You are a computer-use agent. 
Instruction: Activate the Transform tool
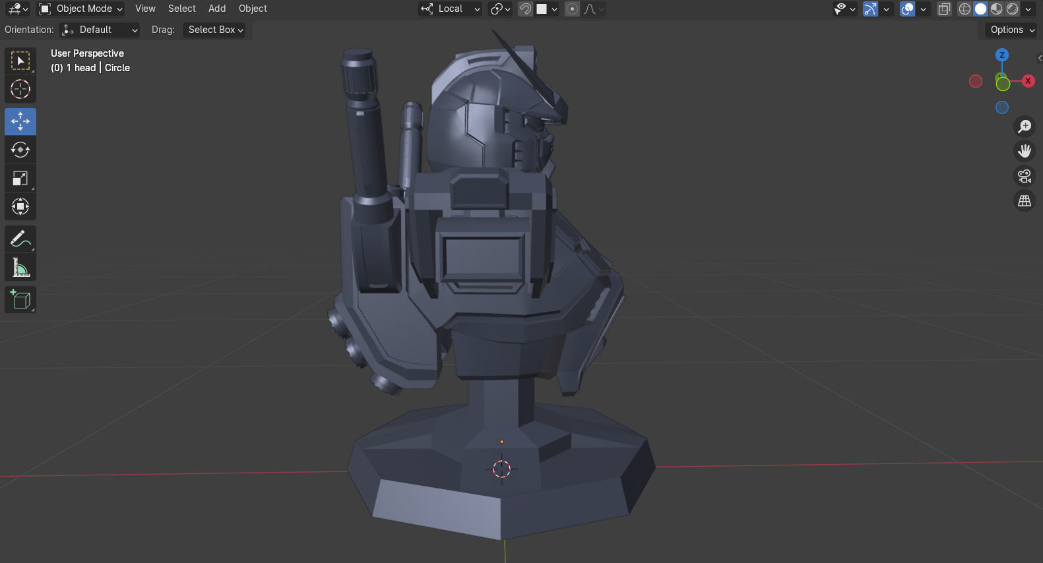pos(20,206)
